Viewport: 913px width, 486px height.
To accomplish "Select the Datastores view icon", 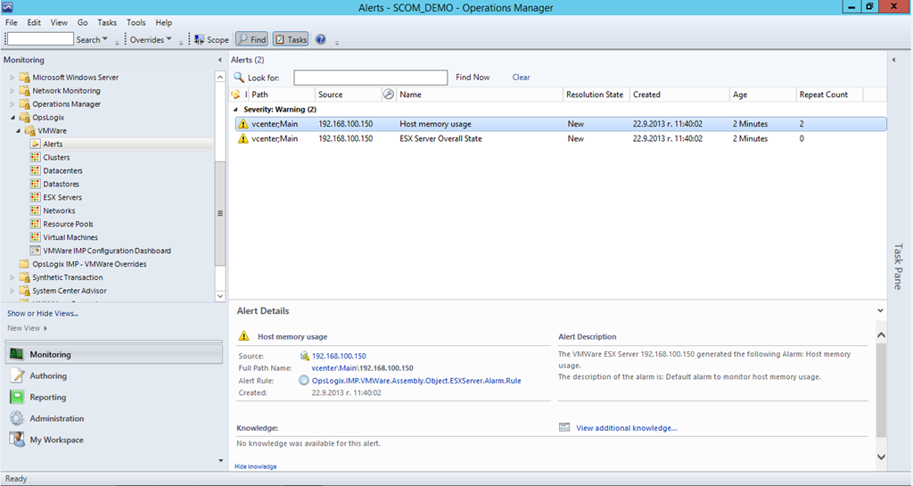I will [37, 184].
